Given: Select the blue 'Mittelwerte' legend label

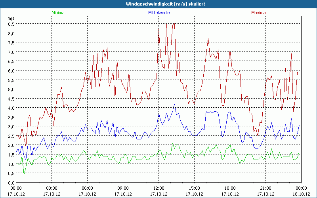Looking at the screenshot, I should pyautogui.click(x=159, y=13).
